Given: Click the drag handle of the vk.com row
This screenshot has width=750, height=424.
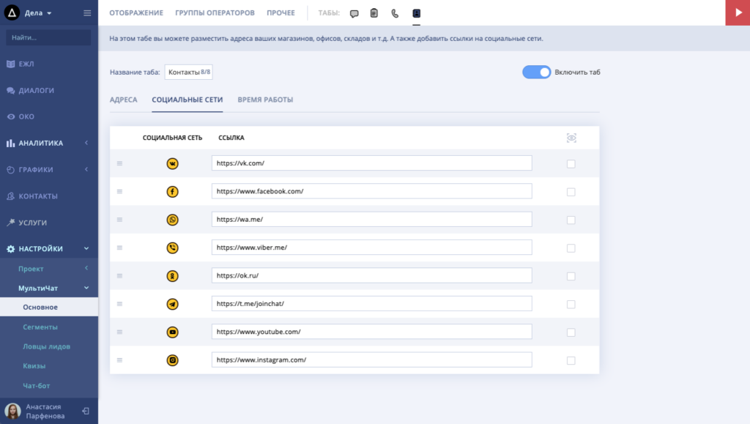Looking at the screenshot, I should [119, 163].
